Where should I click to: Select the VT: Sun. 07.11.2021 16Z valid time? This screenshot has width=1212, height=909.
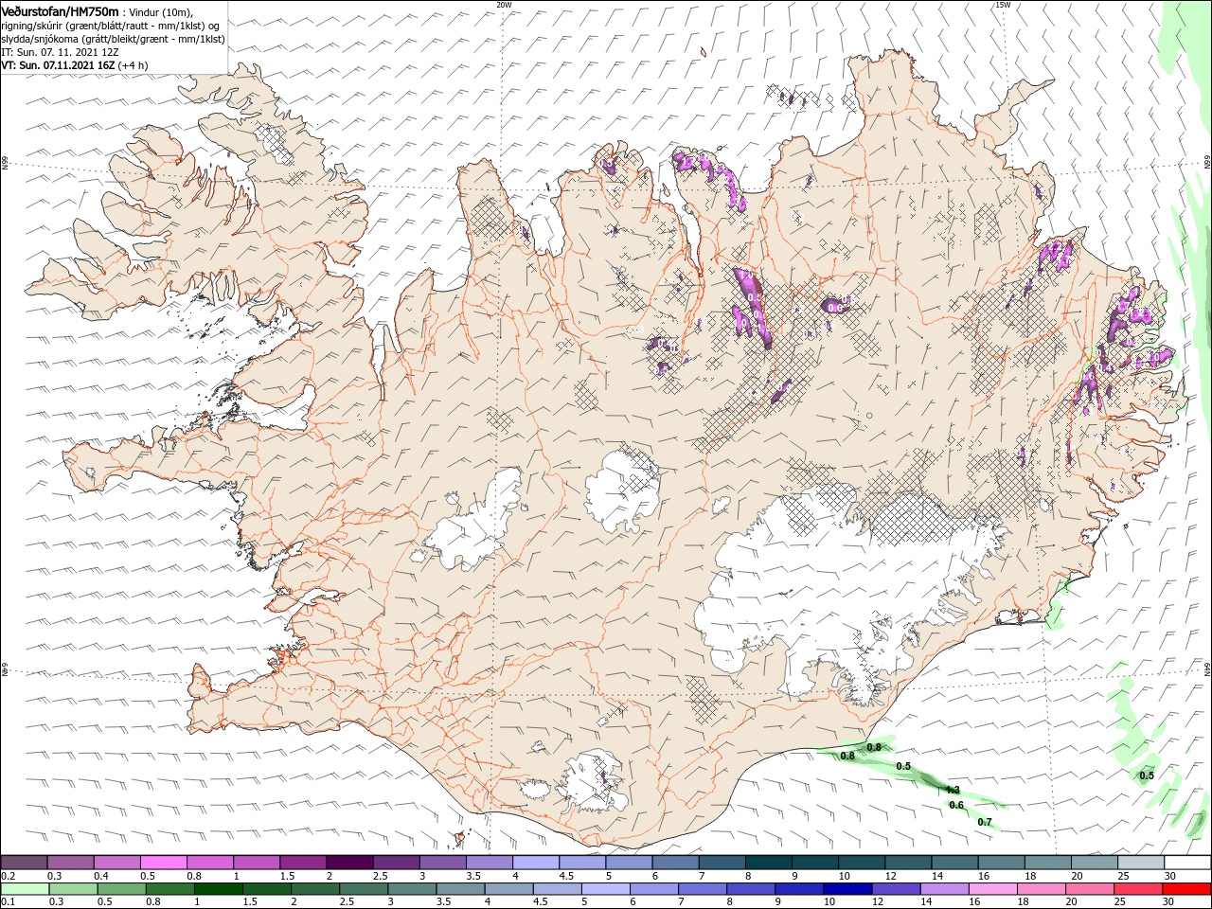(x=58, y=65)
